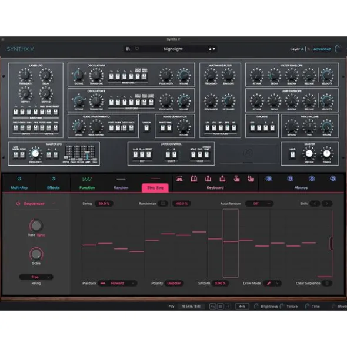Open the Keyboard tab label
The image size is (347, 347).
click(x=215, y=188)
